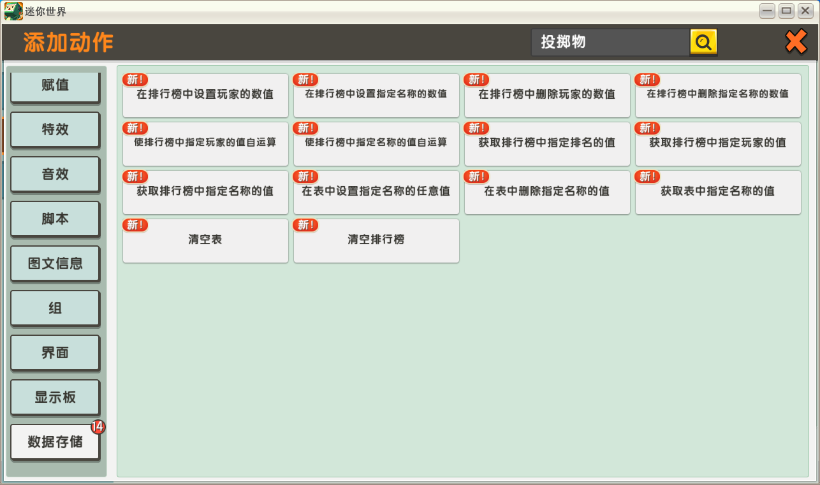Click the 迷你世界 app icon in title bar
This screenshot has height=485, width=820.
tap(13, 11)
